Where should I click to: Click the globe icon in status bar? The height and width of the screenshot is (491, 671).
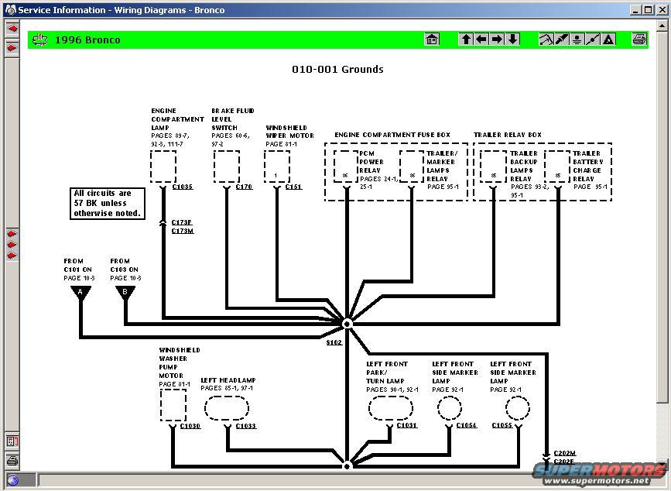(x=12, y=480)
